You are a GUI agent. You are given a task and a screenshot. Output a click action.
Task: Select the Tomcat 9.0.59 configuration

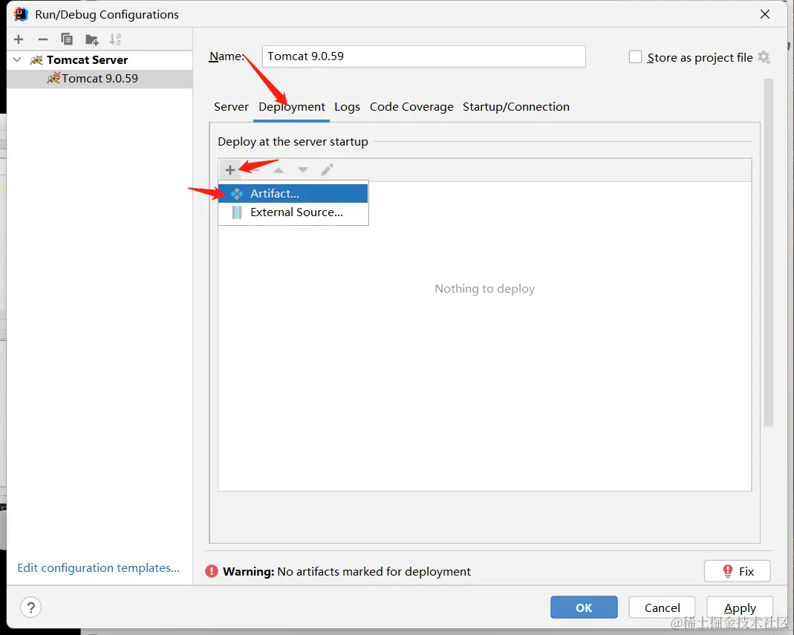tap(100, 79)
